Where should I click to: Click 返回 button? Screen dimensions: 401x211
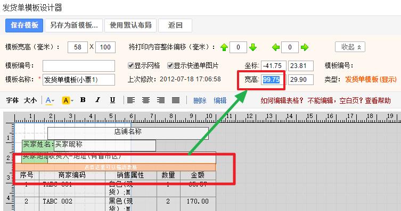click(175, 26)
